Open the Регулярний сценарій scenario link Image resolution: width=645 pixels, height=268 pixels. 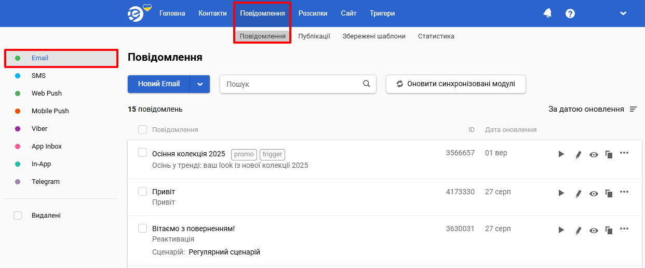224,252
